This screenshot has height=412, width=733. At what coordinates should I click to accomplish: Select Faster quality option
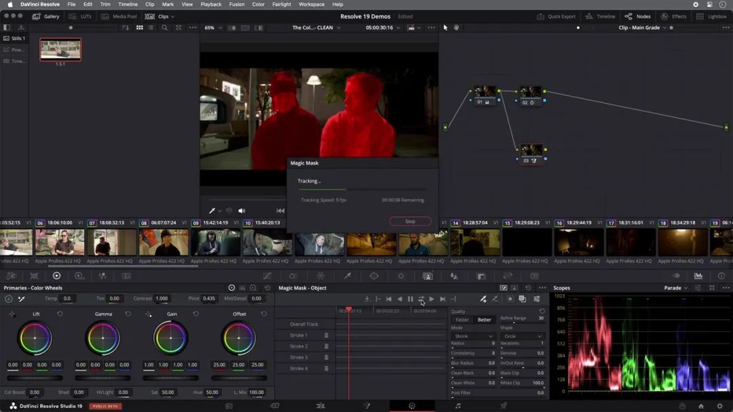pos(462,320)
